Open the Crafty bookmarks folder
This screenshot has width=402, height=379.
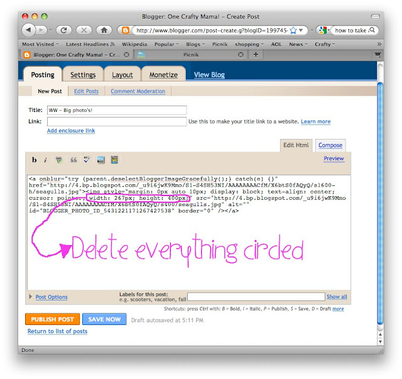tap(325, 44)
